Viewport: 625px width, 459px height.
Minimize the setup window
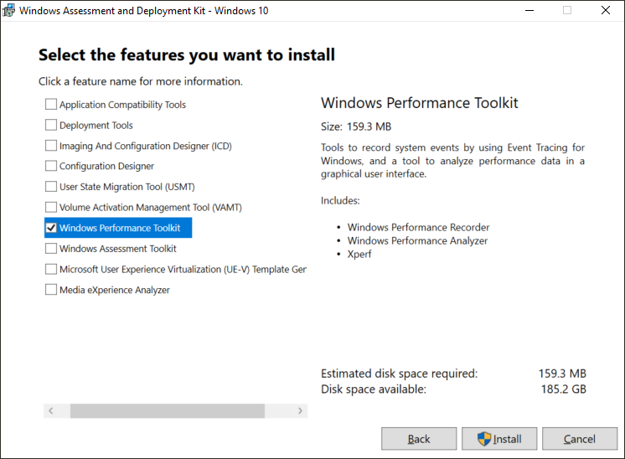[x=529, y=11]
